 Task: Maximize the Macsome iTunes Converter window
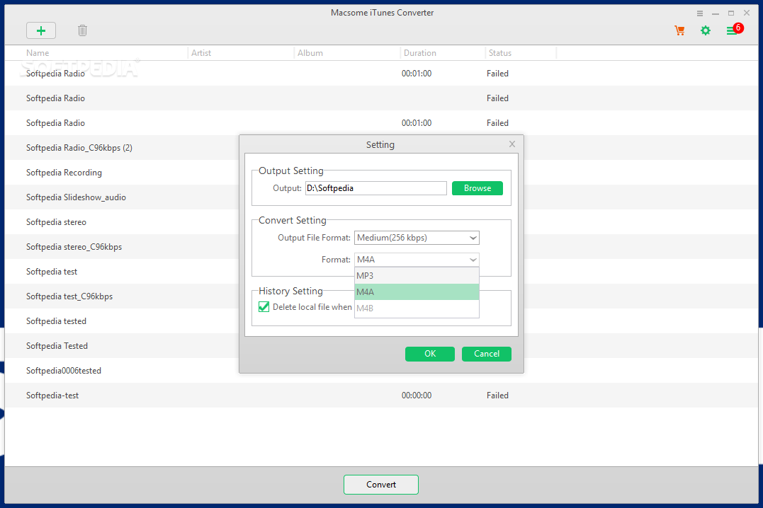pos(731,13)
